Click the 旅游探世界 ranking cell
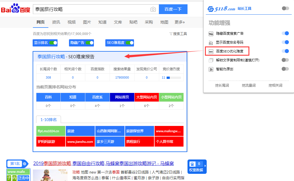Viewport: 294px width, 181px height. tap(139, 131)
